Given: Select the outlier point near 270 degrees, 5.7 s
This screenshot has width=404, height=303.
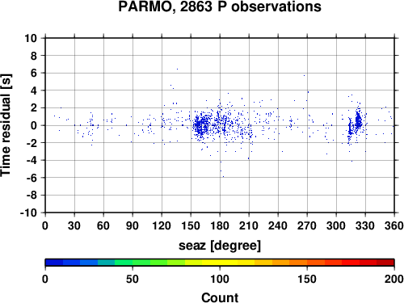Looking at the screenshot, I should coord(304,75).
